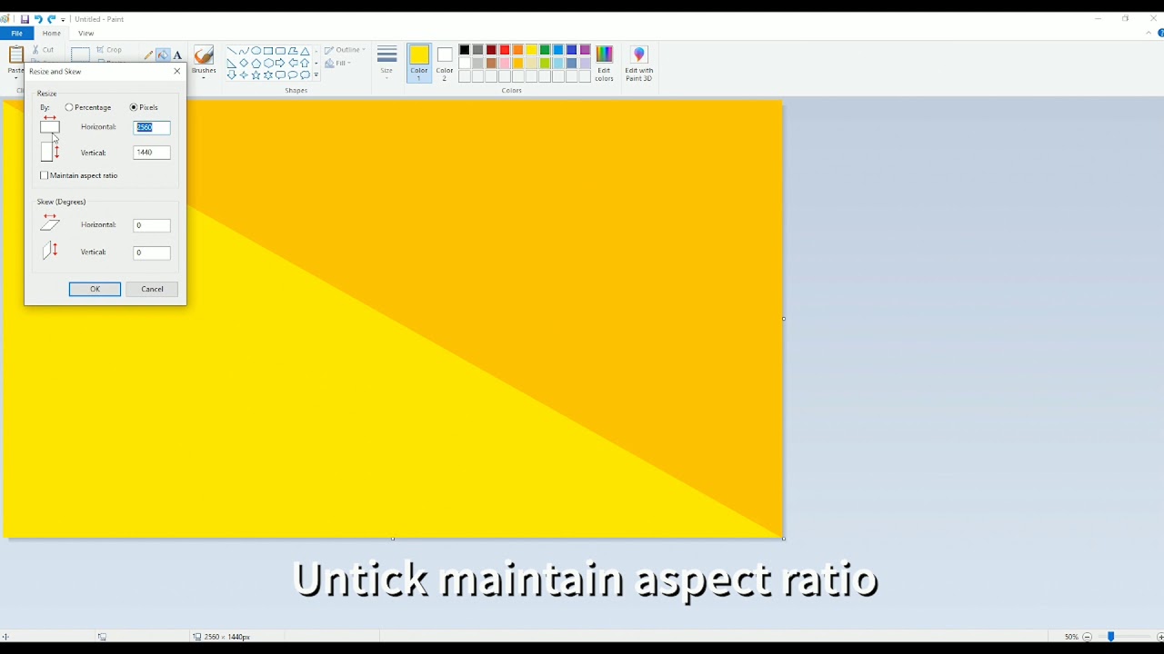
Task: Pick the black color swatch
Action: pyautogui.click(x=465, y=50)
